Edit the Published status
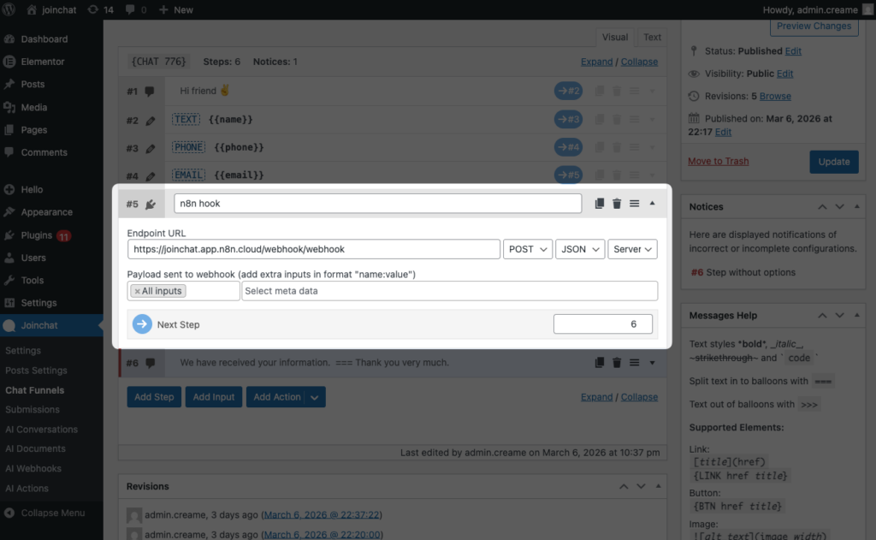Viewport: 876px width, 540px height. click(x=793, y=50)
